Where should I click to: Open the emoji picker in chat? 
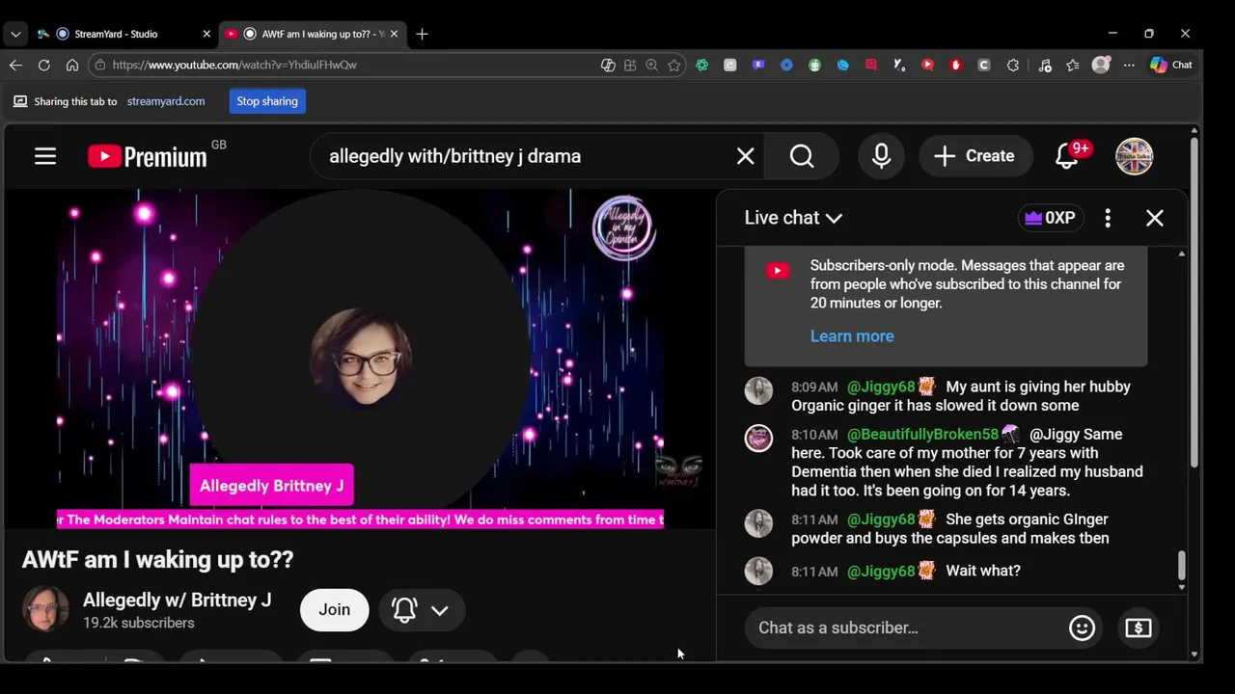(1082, 627)
